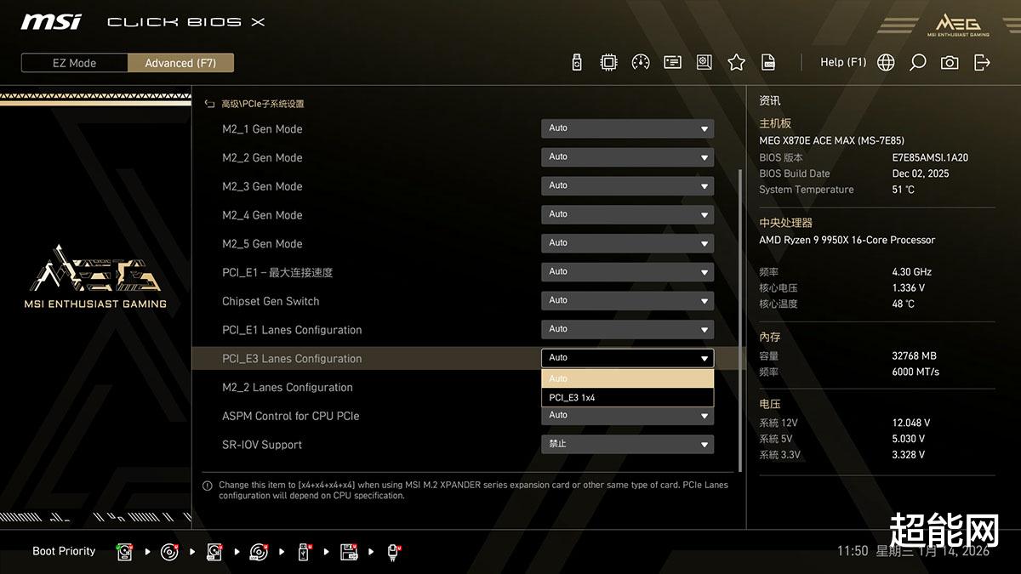Click the 高级\PCIe子系统设置 breadcrumb
The height and width of the screenshot is (574, 1021).
263,104
